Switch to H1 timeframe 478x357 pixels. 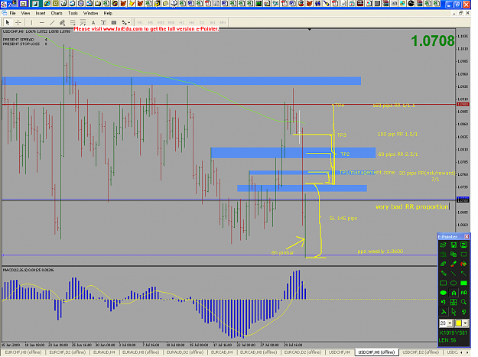pyautogui.click(x=181, y=22)
